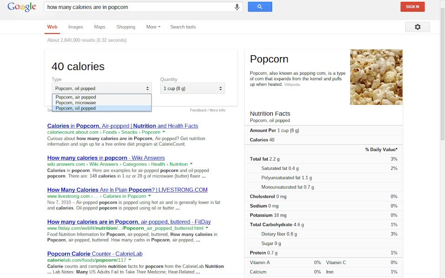Click the 'Protein 0.7 g' row
The image size is (445, 278).
pyautogui.click(x=324, y=252)
